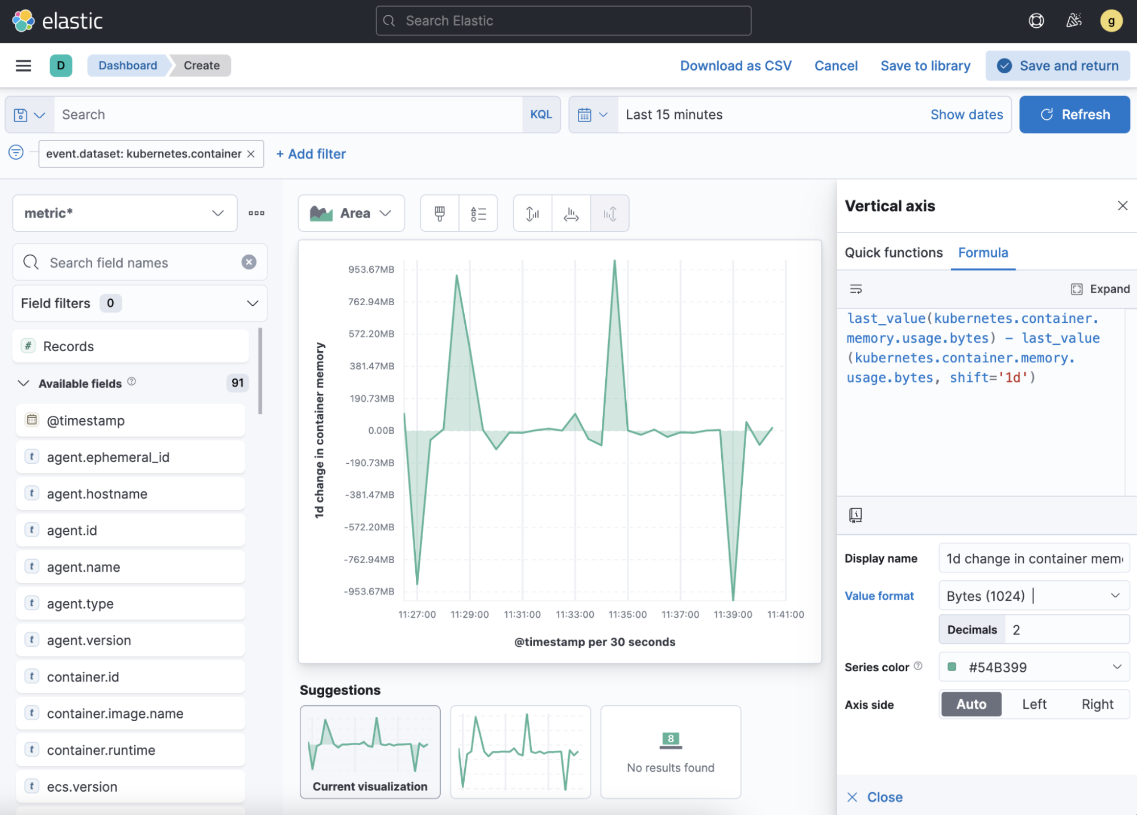Set Axis side to Right
The height and width of the screenshot is (815, 1137).
click(x=1097, y=704)
